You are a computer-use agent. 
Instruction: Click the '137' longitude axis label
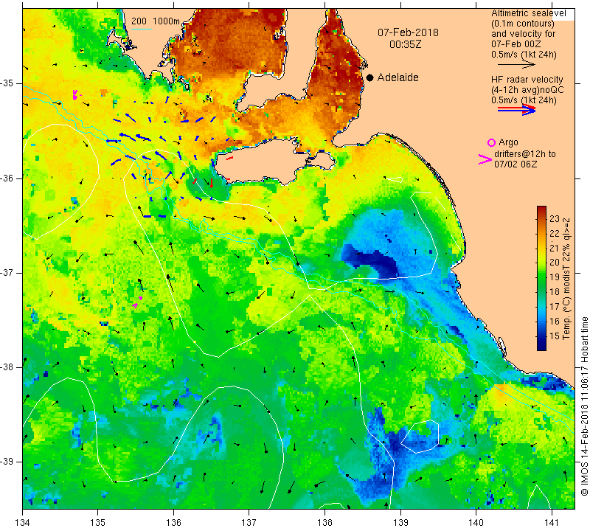coord(249,522)
